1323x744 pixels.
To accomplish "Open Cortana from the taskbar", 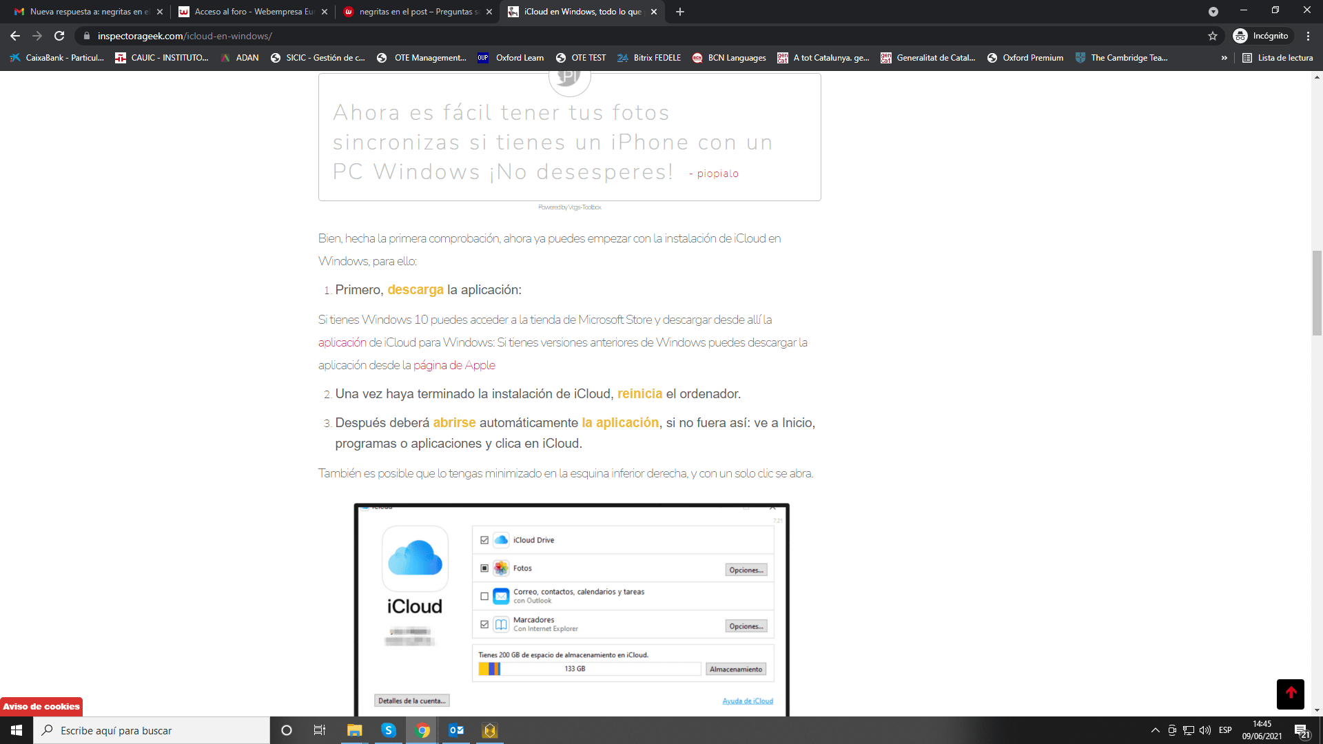I will point(287,730).
